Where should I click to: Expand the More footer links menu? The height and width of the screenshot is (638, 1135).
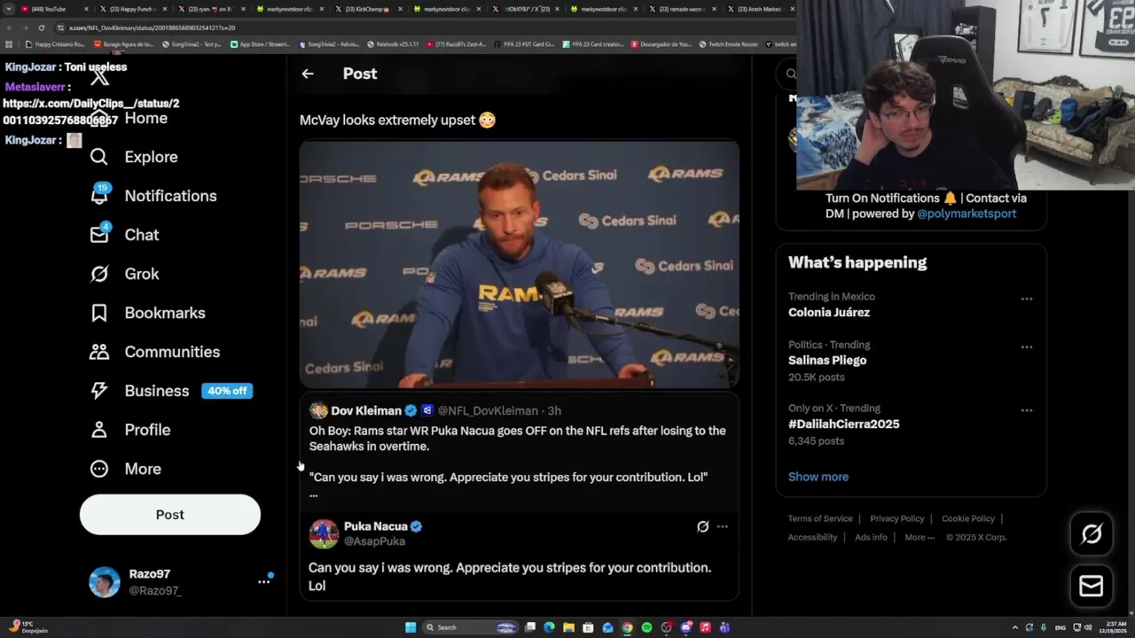pos(920,537)
